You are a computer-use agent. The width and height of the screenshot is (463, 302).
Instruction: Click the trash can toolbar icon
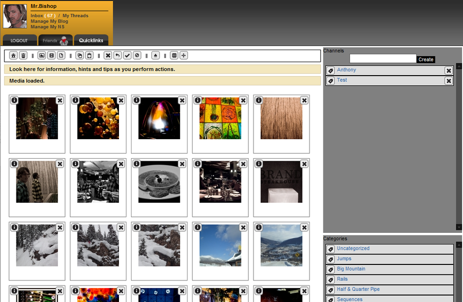coord(23,55)
